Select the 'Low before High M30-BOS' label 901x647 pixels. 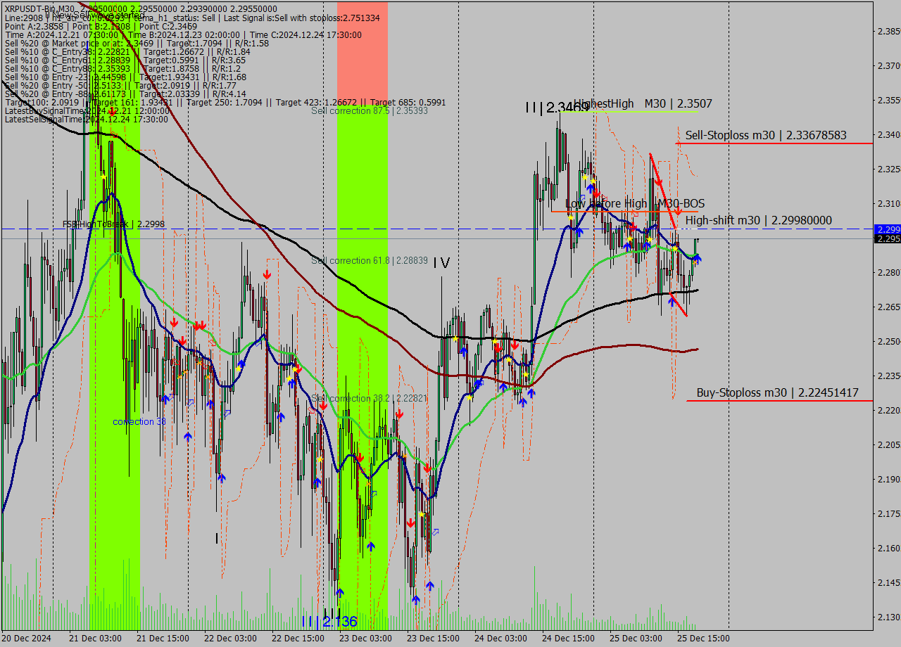(x=635, y=203)
